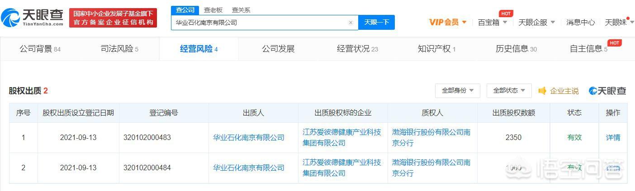Click the search input field
635x191 pixels.
click(265, 22)
